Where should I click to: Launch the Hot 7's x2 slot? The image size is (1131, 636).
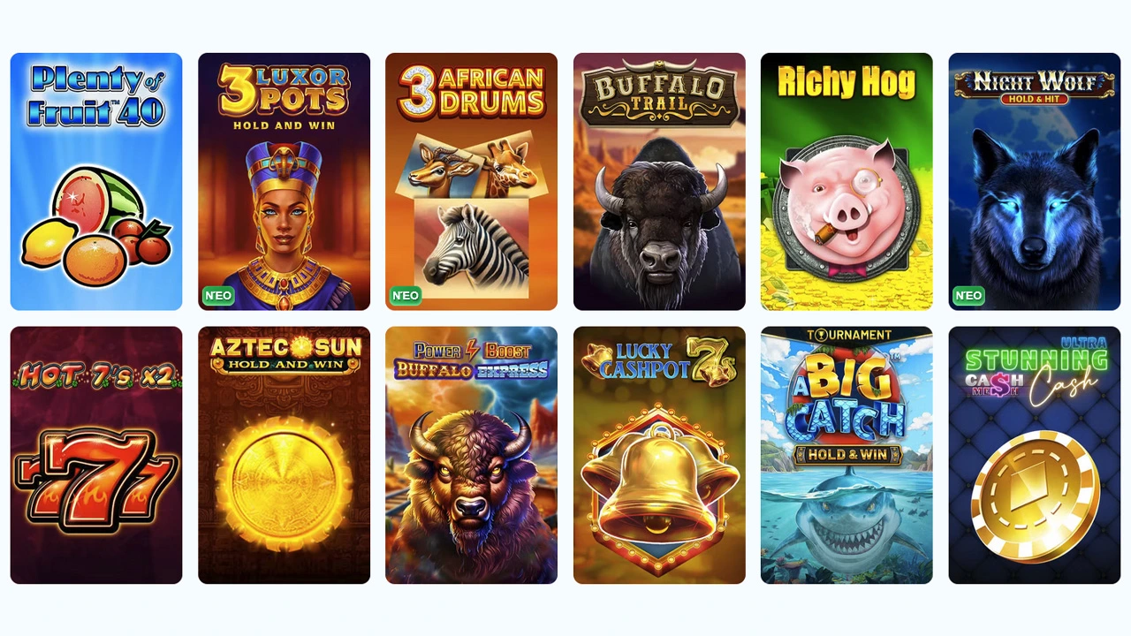click(x=96, y=455)
